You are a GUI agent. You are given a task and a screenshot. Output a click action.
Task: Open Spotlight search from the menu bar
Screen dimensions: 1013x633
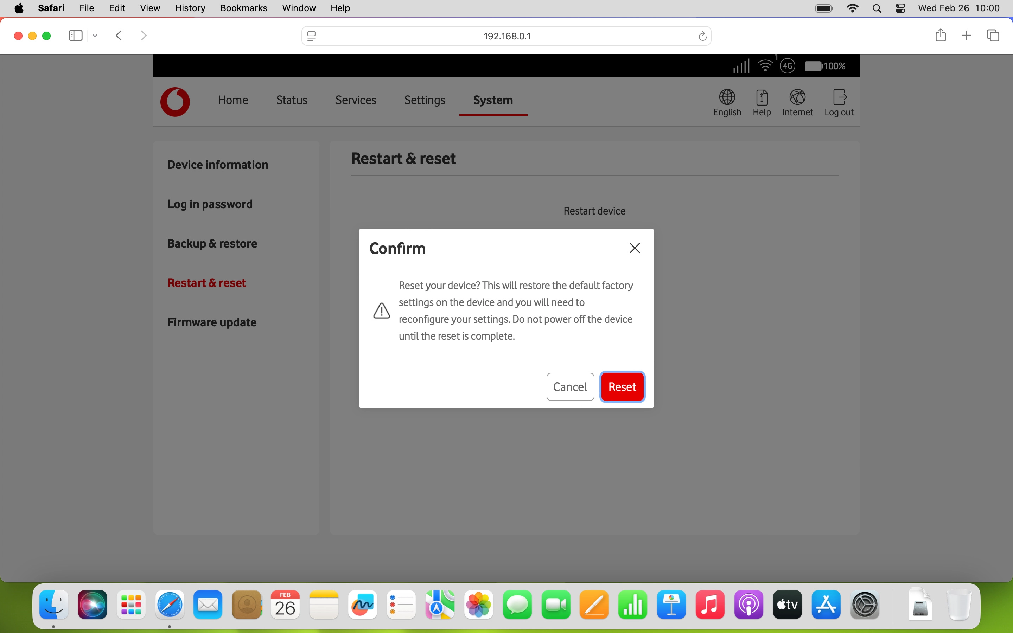[877, 8]
